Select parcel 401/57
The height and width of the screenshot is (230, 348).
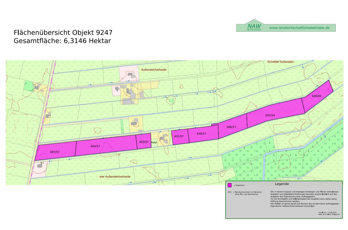[x=179, y=136]
